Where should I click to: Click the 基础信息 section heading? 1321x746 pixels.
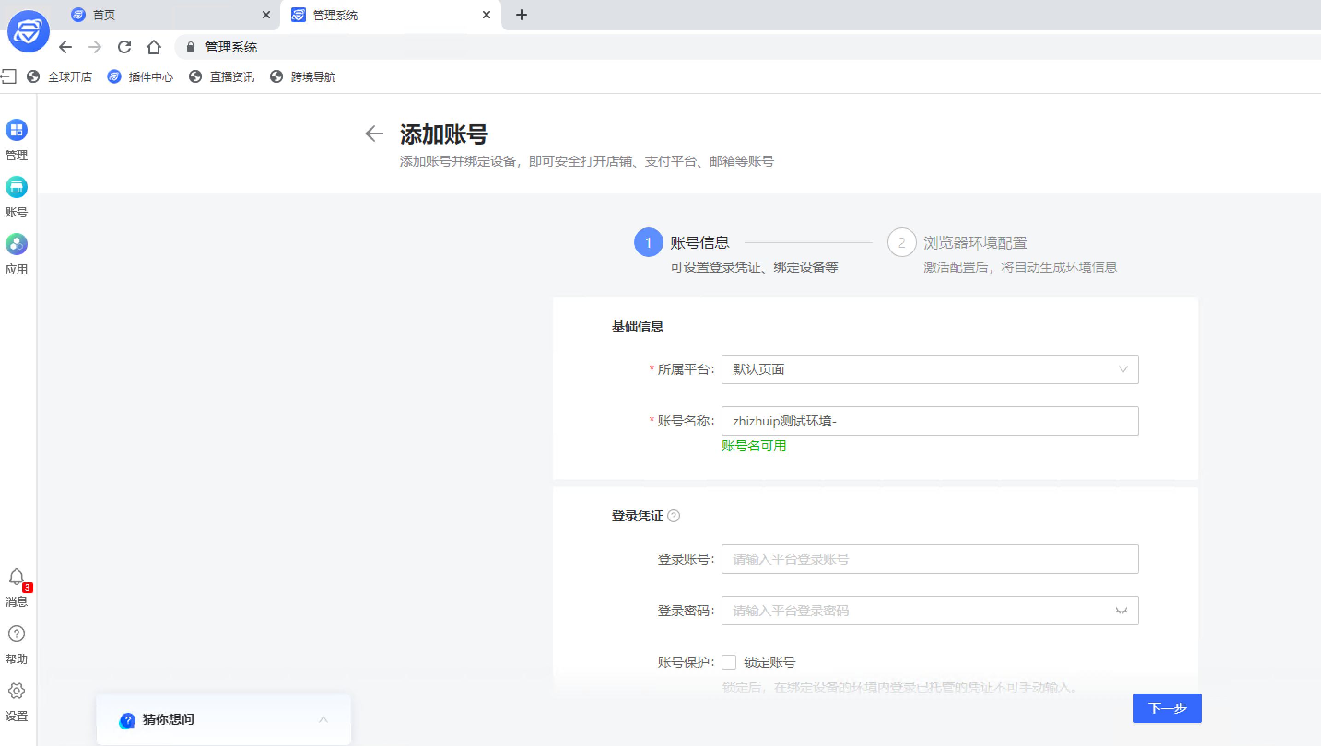point(637,326)
